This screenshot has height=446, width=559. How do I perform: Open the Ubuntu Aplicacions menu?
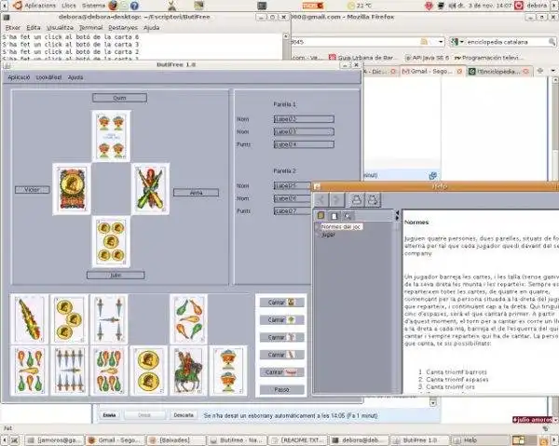point(40,6)
